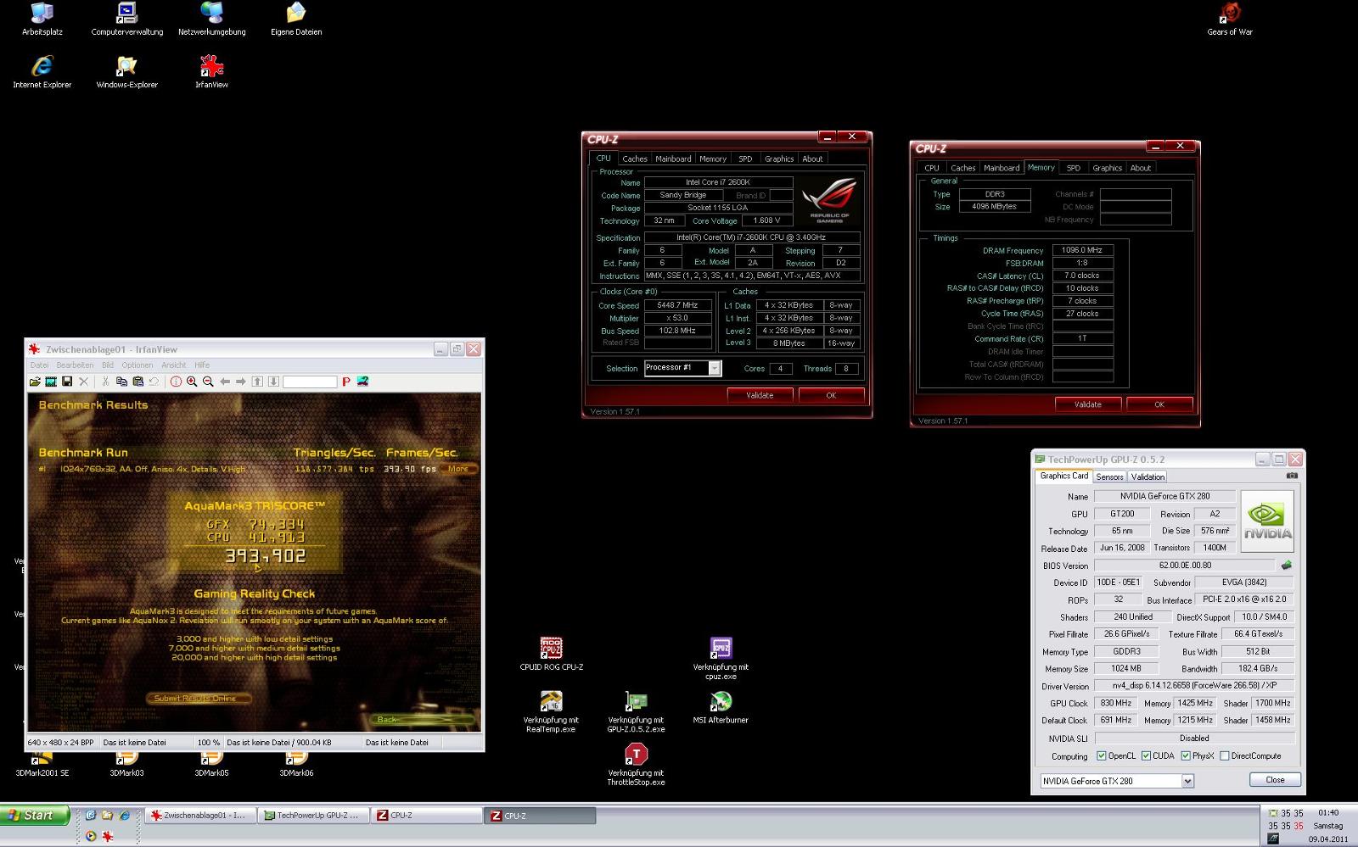
Task: Click the Close button in GPU-Z
Action: [x=1275, y=780]
